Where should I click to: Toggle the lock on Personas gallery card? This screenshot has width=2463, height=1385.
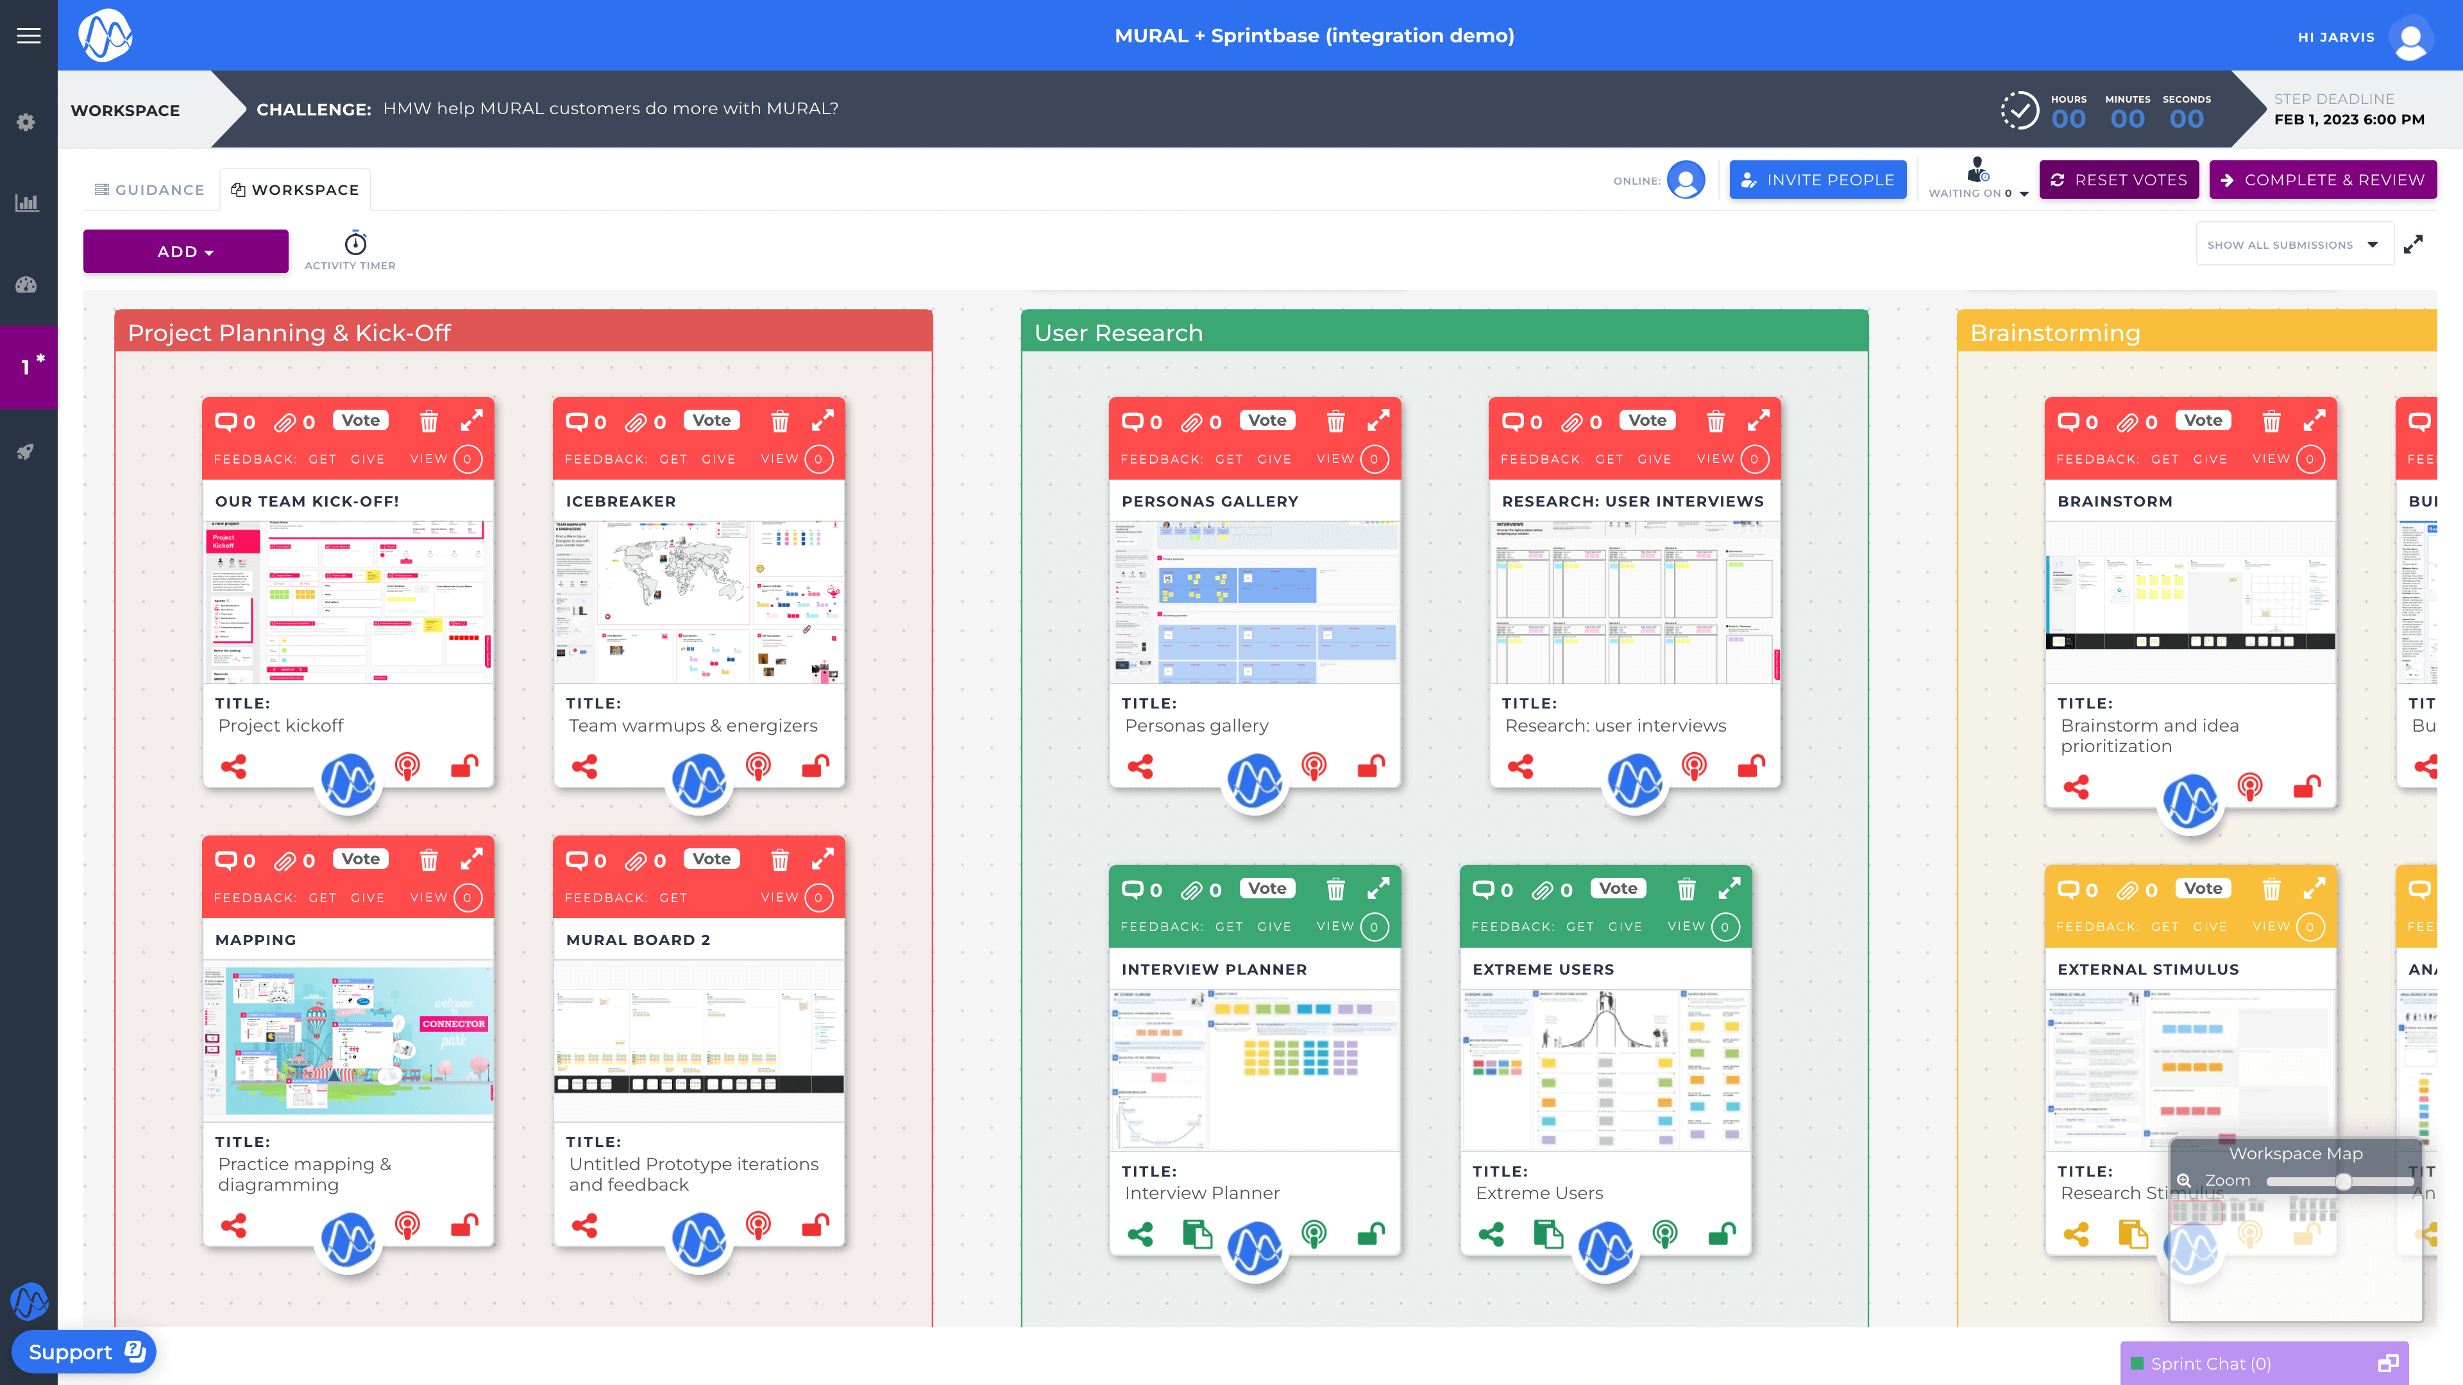[1371, 766]
